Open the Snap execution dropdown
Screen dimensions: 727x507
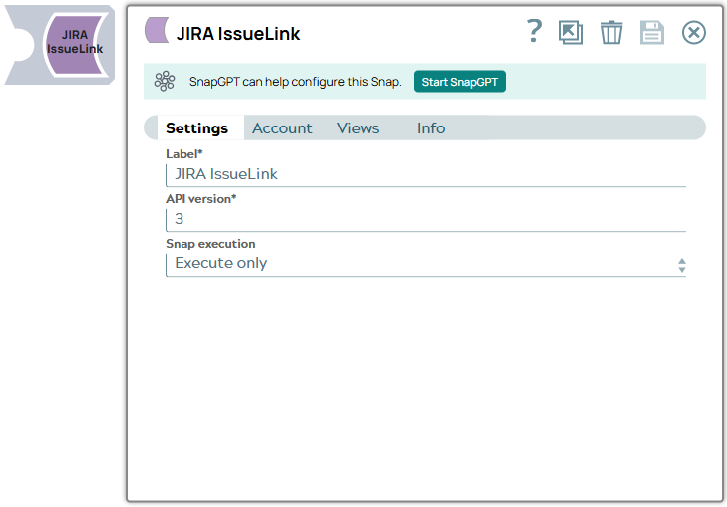pos(426,264)
